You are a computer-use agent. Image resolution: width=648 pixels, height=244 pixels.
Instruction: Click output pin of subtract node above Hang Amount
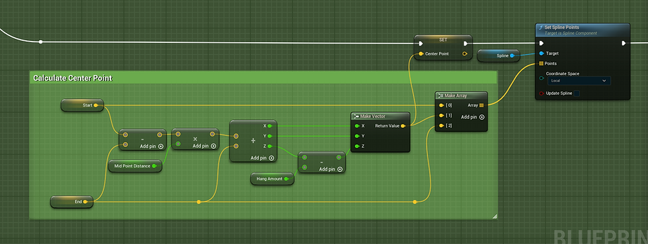(339, 157)
